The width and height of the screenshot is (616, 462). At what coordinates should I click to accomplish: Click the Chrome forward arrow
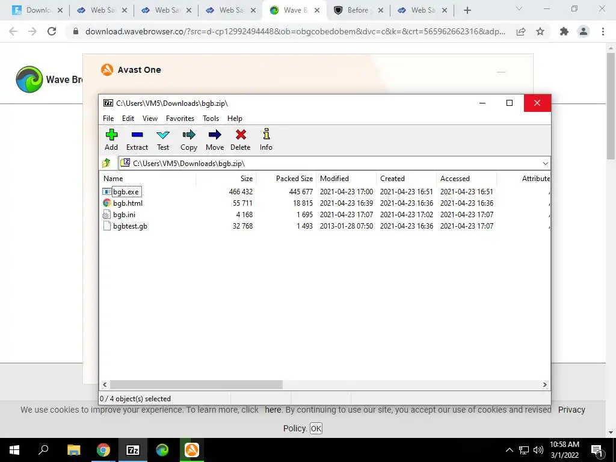pos(32,31)
